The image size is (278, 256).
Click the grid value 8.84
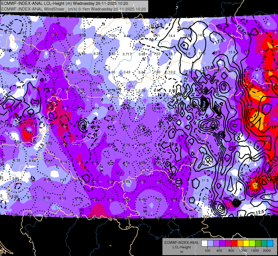[32, 161]
